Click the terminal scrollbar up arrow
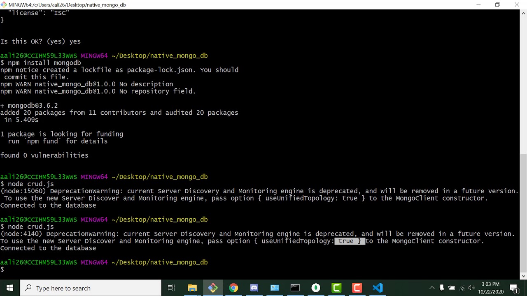Image resolution: width=527 pixels, height=296 pixels. click(x=523, y=13)
